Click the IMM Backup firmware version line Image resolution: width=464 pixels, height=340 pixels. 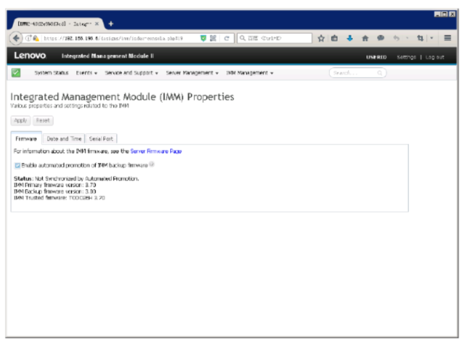(55, 192)
